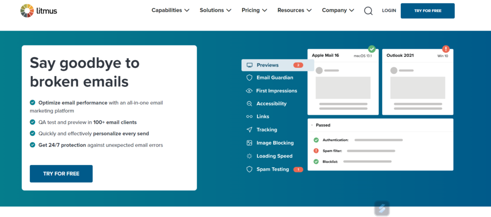Image resolution: width=491 pixels, height=217 pixels.
Task: Expand the Company dropdown menu
Action: point(338,11)
